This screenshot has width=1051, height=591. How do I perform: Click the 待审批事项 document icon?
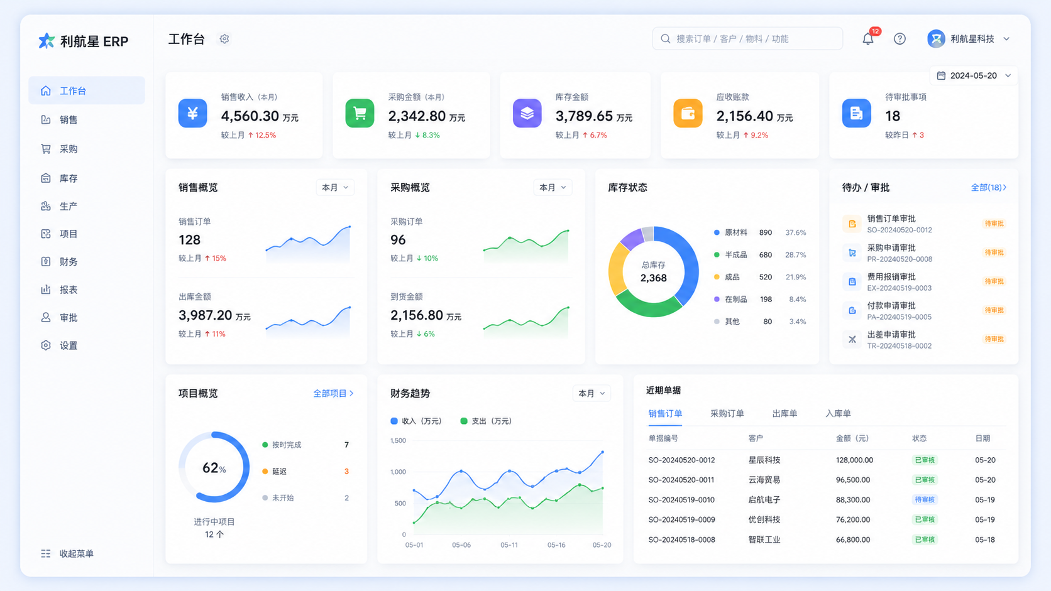(856, 114)
